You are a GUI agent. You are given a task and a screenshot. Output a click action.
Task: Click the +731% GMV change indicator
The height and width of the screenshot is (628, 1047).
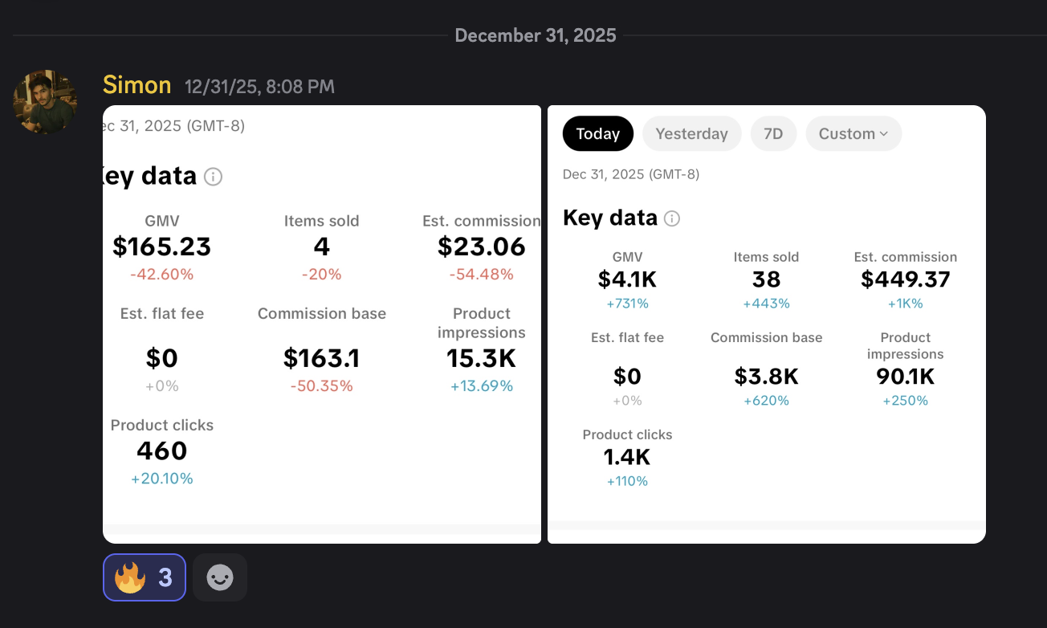[627, 304]
